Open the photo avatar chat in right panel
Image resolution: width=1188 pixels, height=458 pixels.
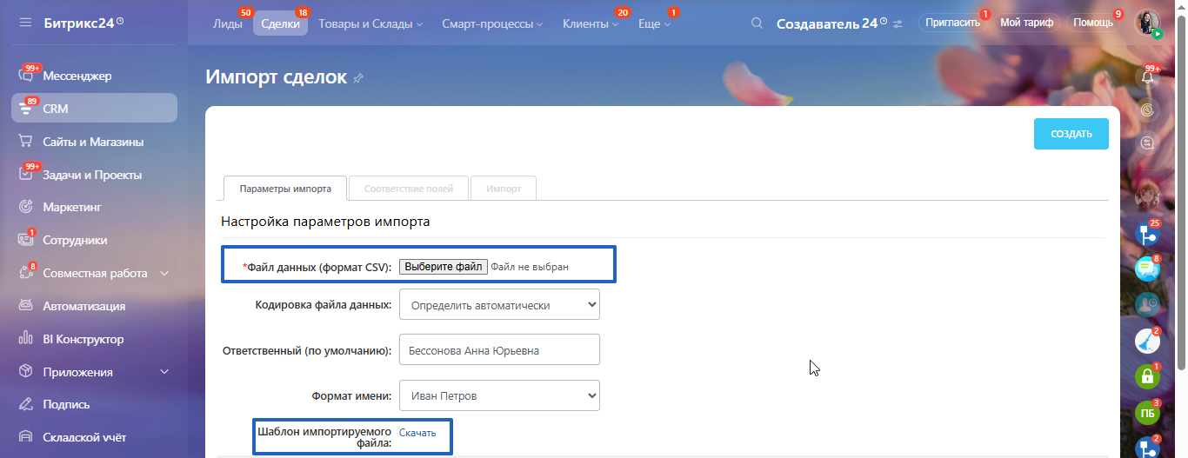(1148, 197)
